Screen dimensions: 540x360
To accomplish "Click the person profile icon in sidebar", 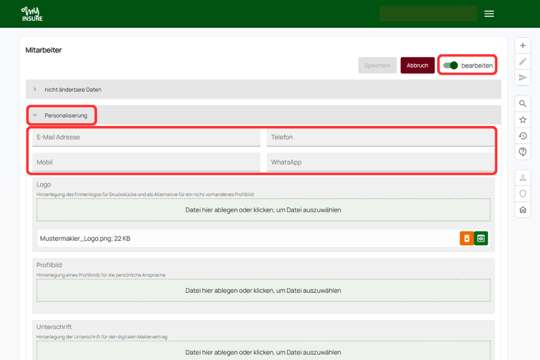I will coord(523,178).
